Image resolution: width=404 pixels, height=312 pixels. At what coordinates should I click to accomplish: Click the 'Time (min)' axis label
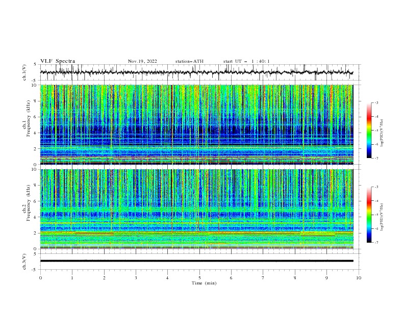tap(204, 283)
